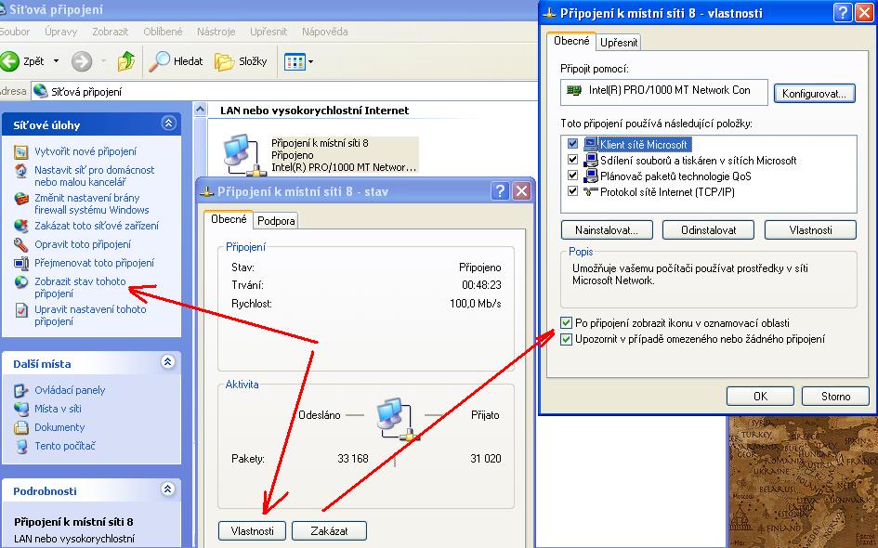878x548 pixels.
Task: Open the Oblíbené menu
Action: click(163, 32)
